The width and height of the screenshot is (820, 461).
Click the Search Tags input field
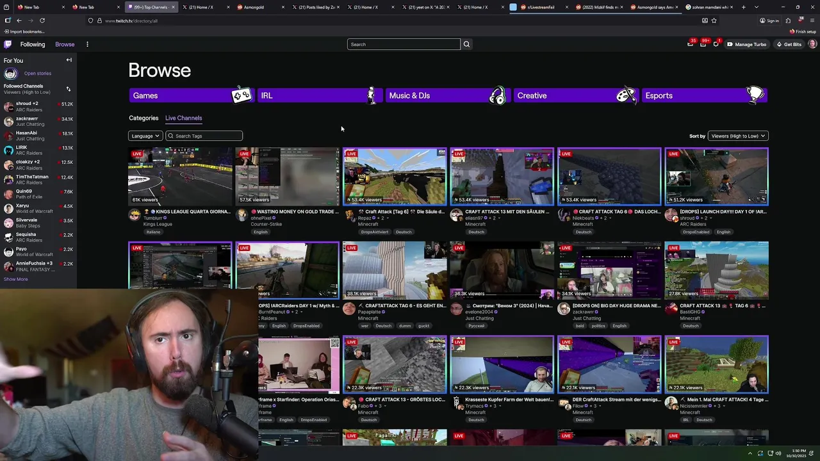[x=204, y=136]
